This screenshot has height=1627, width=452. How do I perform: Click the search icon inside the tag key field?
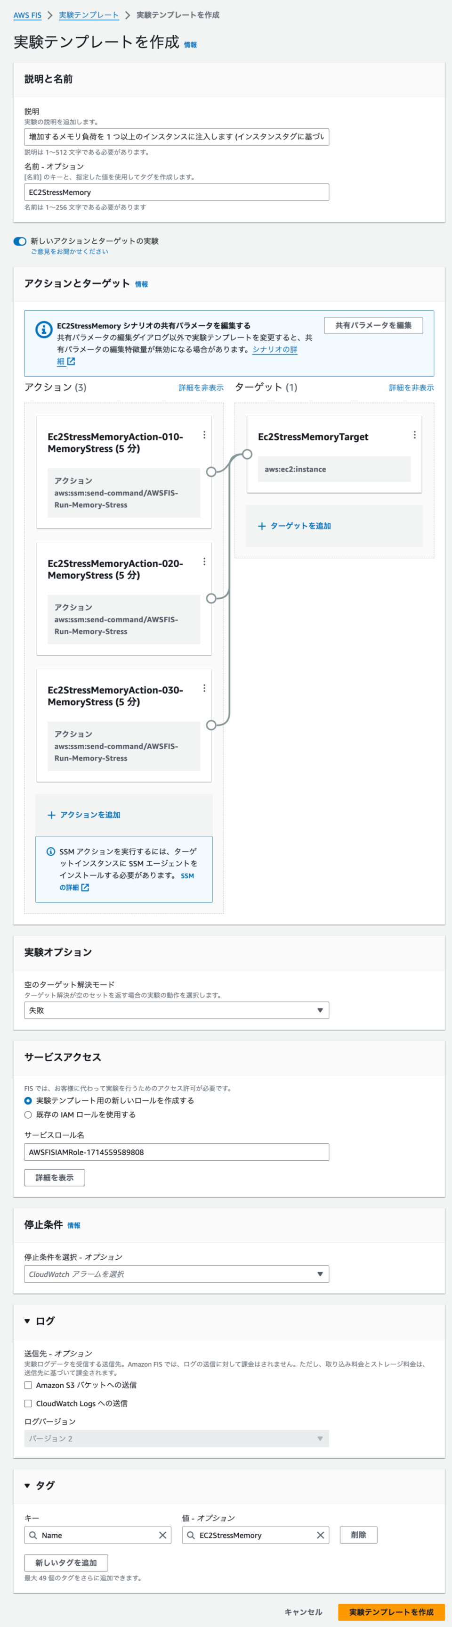(33, 1536)
